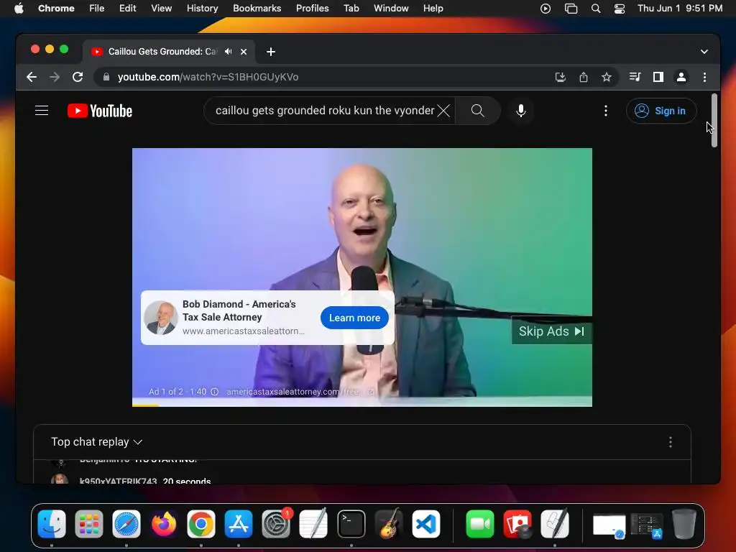Open Control Center in menu bar
736x552 pixels.
point(620,9)
